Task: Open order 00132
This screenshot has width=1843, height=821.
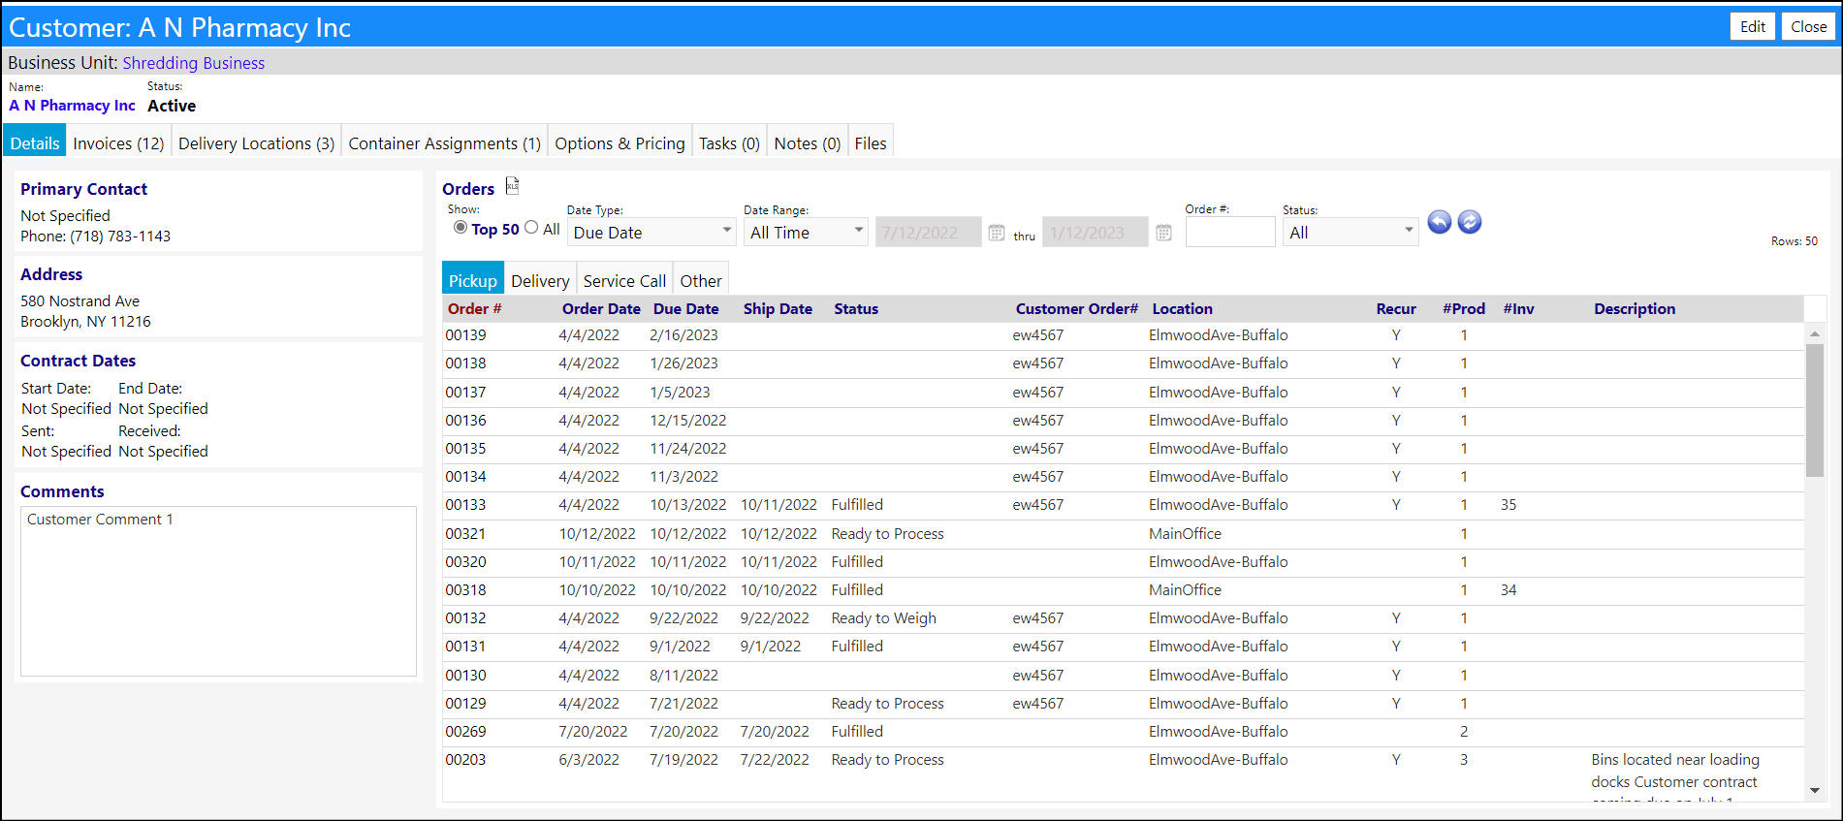Action: [x=465, y=618]
